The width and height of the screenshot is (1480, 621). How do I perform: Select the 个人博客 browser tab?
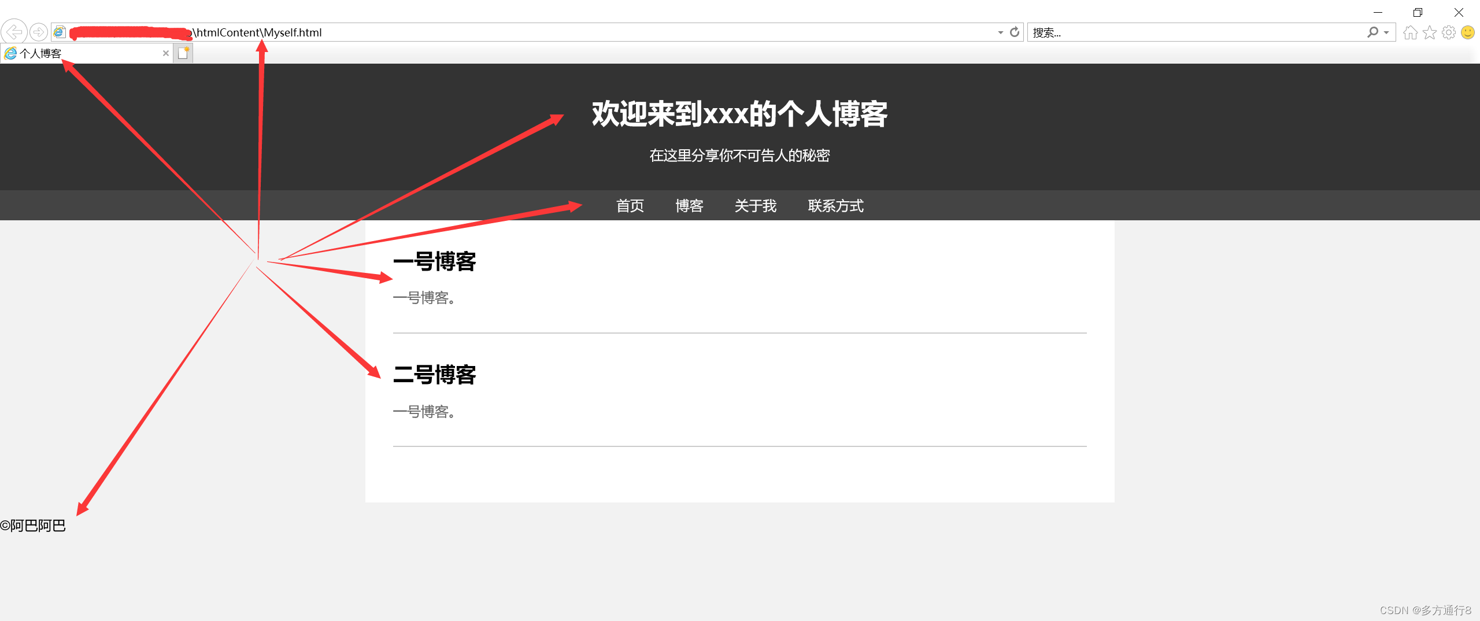[x=87, y=53]
